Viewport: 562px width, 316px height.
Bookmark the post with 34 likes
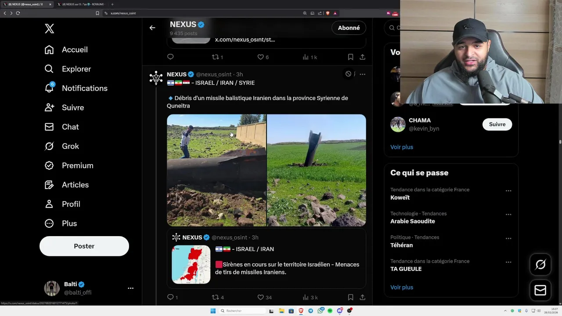point(350,297)
